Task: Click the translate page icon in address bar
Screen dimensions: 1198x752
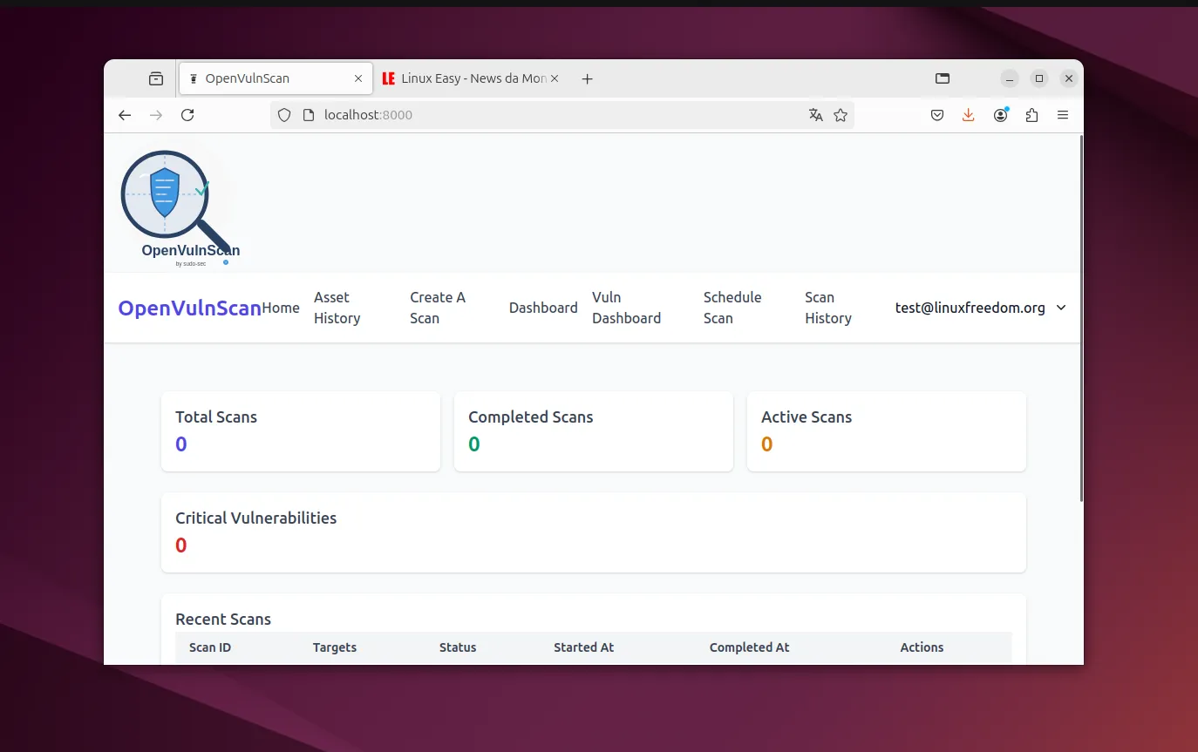Action: pos(815,114)
